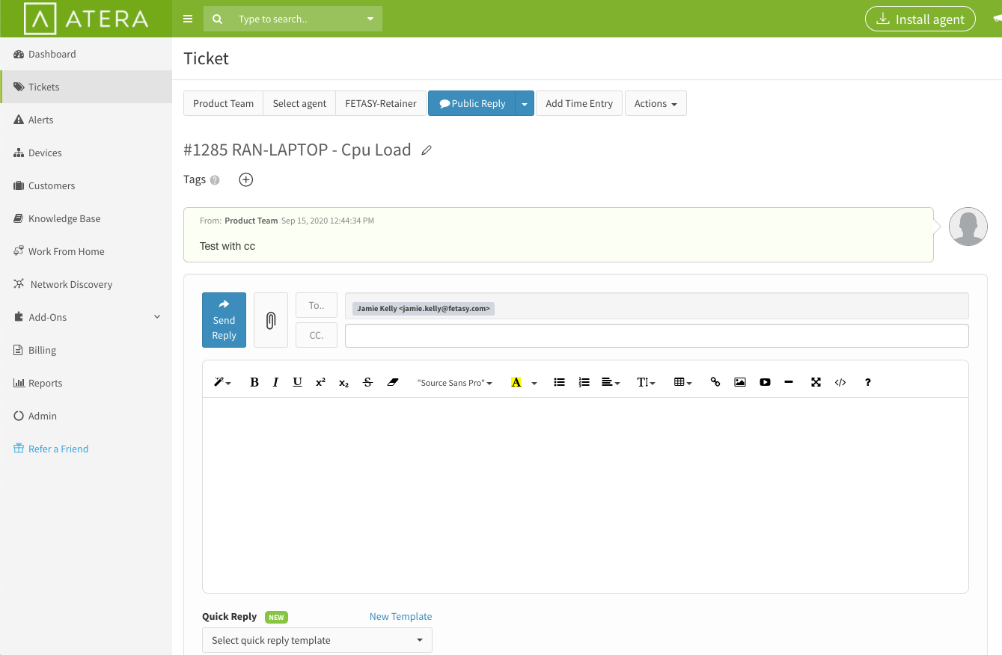Open paragraph alignment dropdown
The height and width of the screenshot is (655, 1002).
point(611,382)
